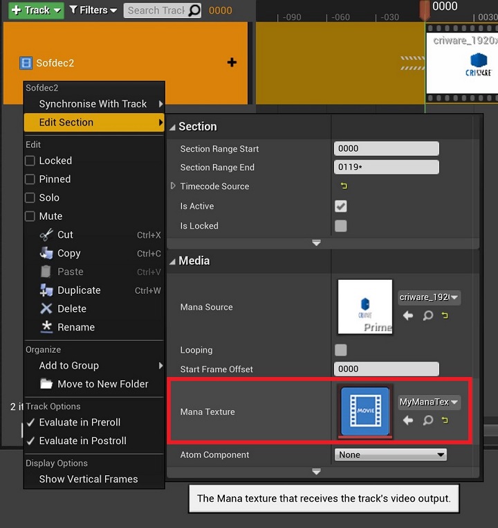Viewport: 498px width, 528px height.
Task: Select Duplicate from the context menu
Action: tap(79, 290)
